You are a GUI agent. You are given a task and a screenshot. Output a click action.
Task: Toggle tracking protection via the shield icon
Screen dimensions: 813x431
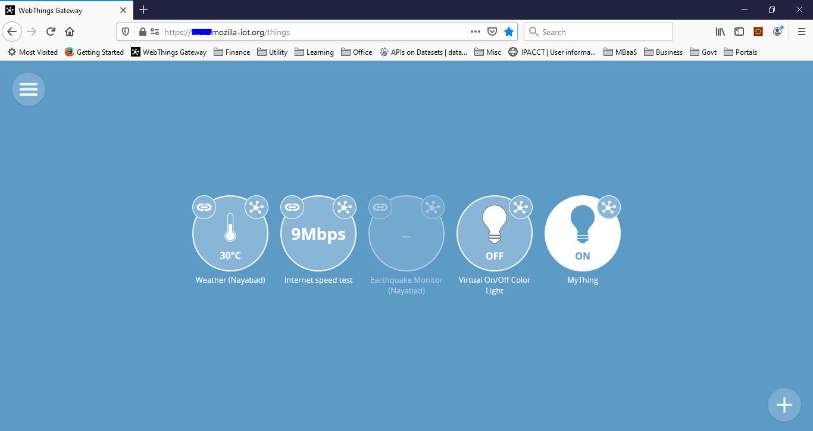click(x=126, y=32)
